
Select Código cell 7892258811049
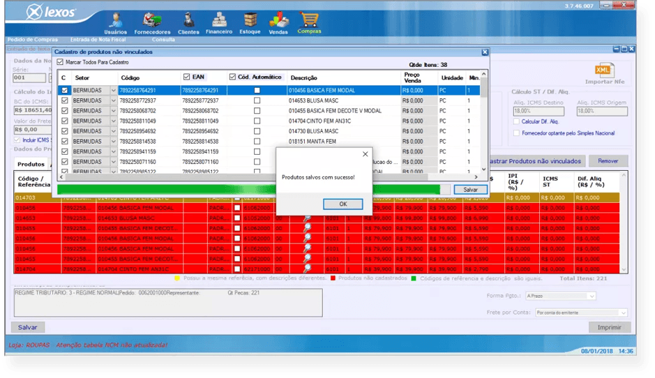149,121
